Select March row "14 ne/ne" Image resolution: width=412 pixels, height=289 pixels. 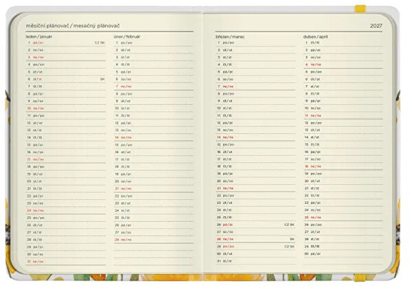coord(255,137)
